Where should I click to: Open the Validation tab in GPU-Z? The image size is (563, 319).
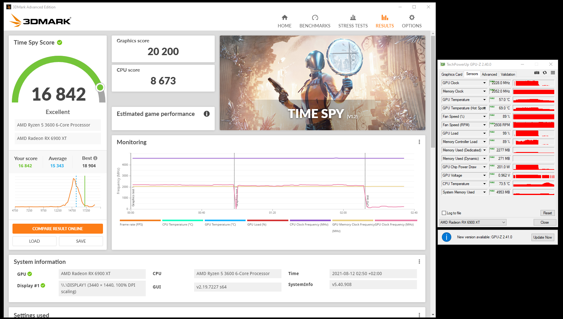(x=508, y=74)
